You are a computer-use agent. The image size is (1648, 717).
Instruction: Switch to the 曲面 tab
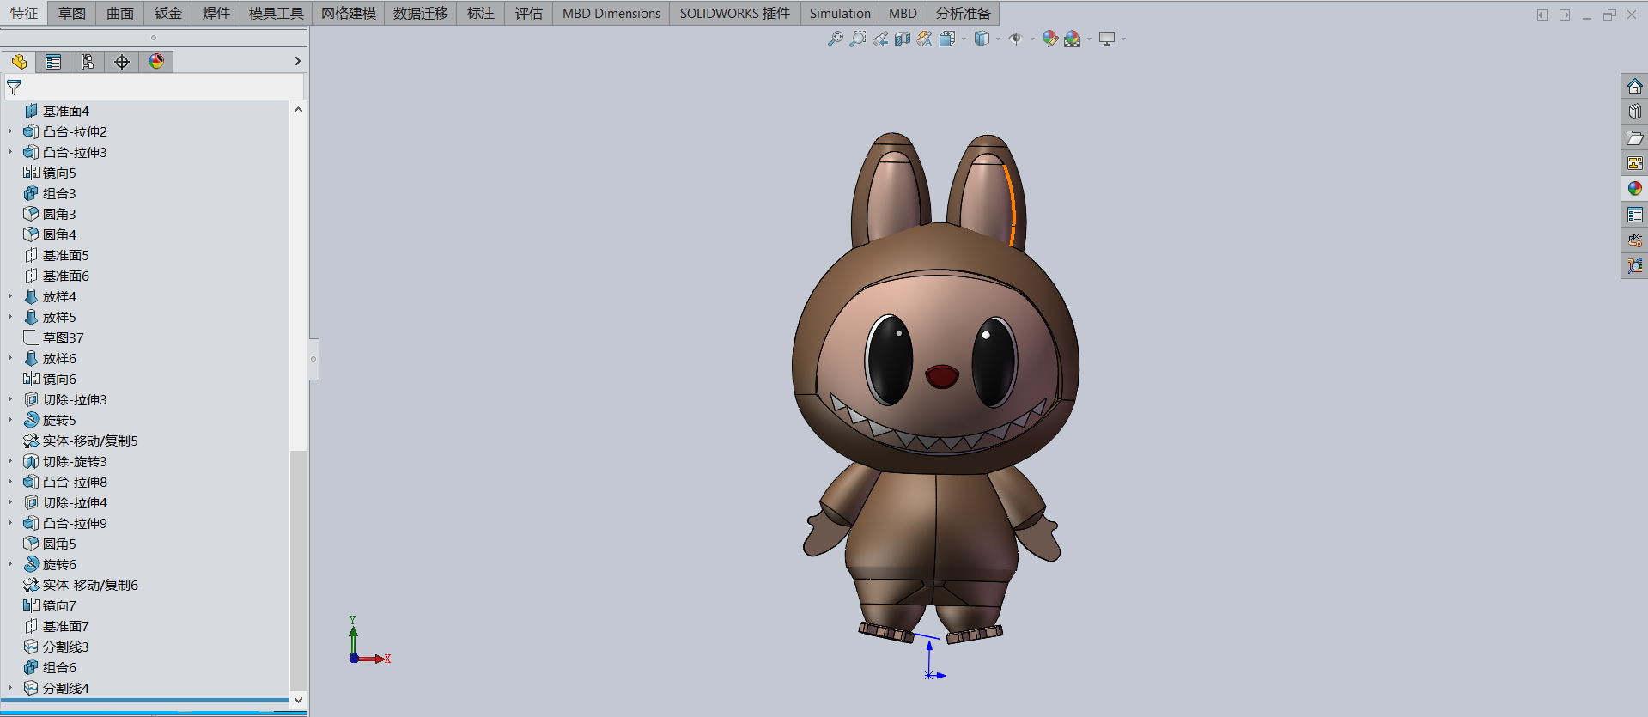(120, 13)
